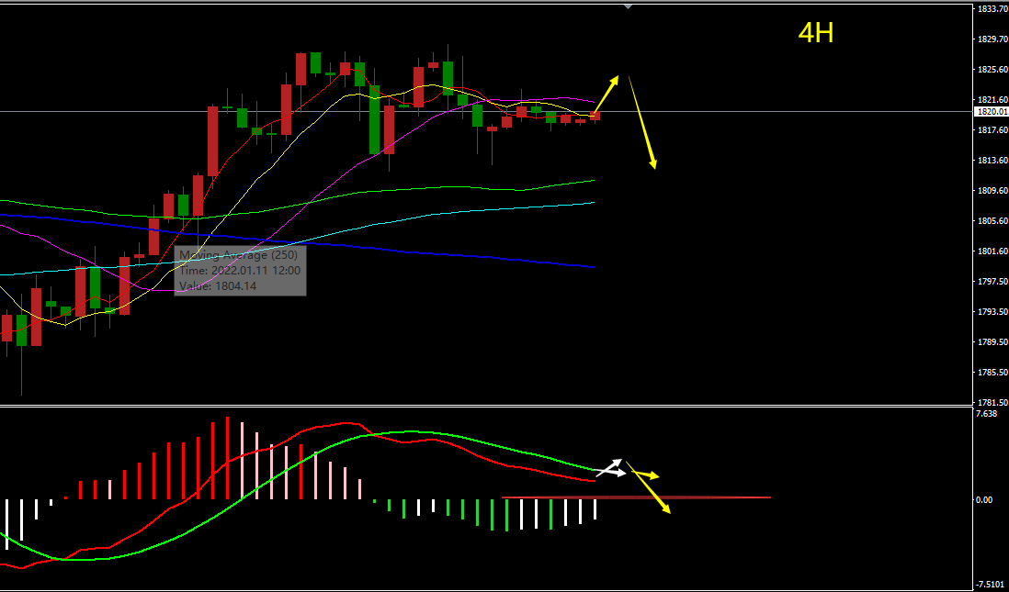Click the chart shift triangle marker at top
The height and width of the screenshot is (592, 1009).
coord(629,6)
